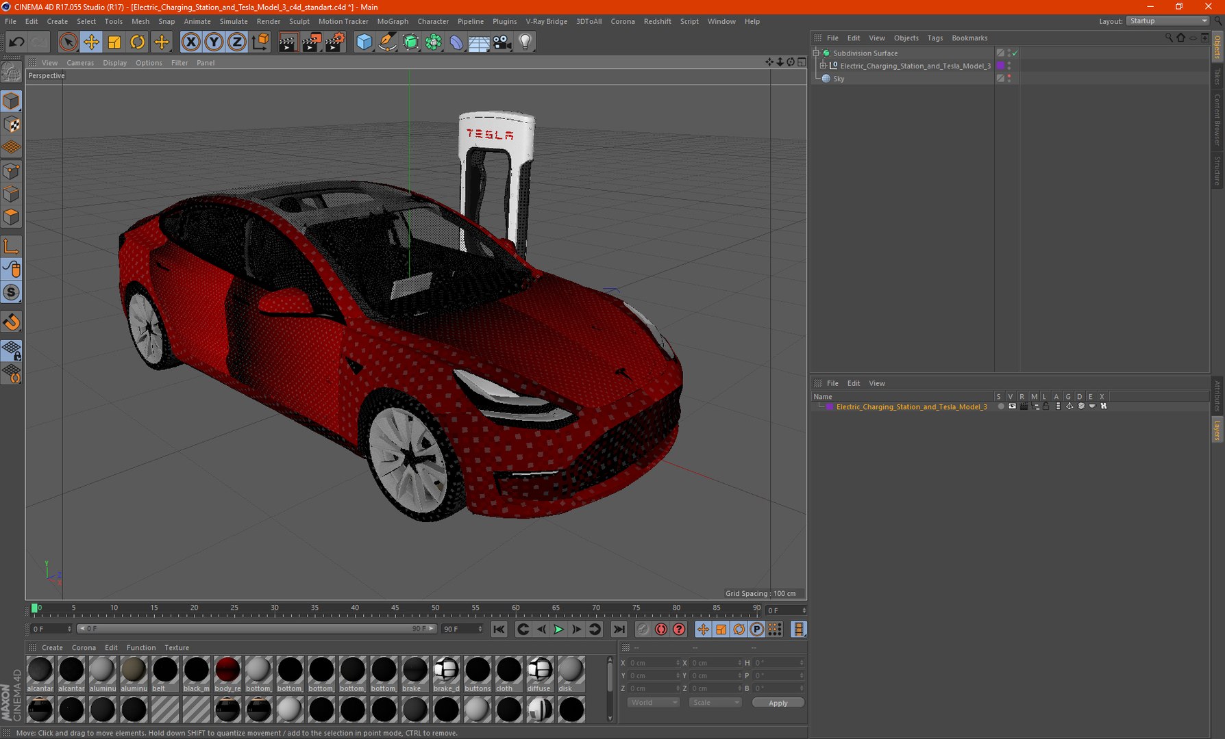This screenshot has width=1225, height=739.
Task: Open the World coordinate dropdown
Action: click(x=653, y=703)
